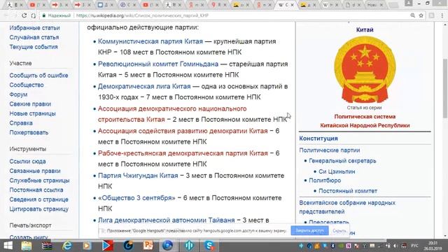Screen dimensions: 448x252
Task: Click the volume speaker tray icon
Action: click(395, 246)
